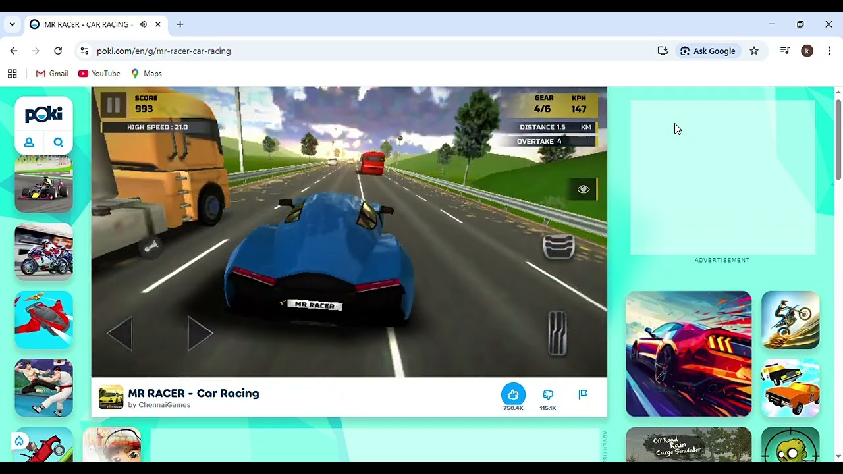Honk the horn icon in game
The width and height of the screenshot is (843, 474).
click(x=151, y=247)
